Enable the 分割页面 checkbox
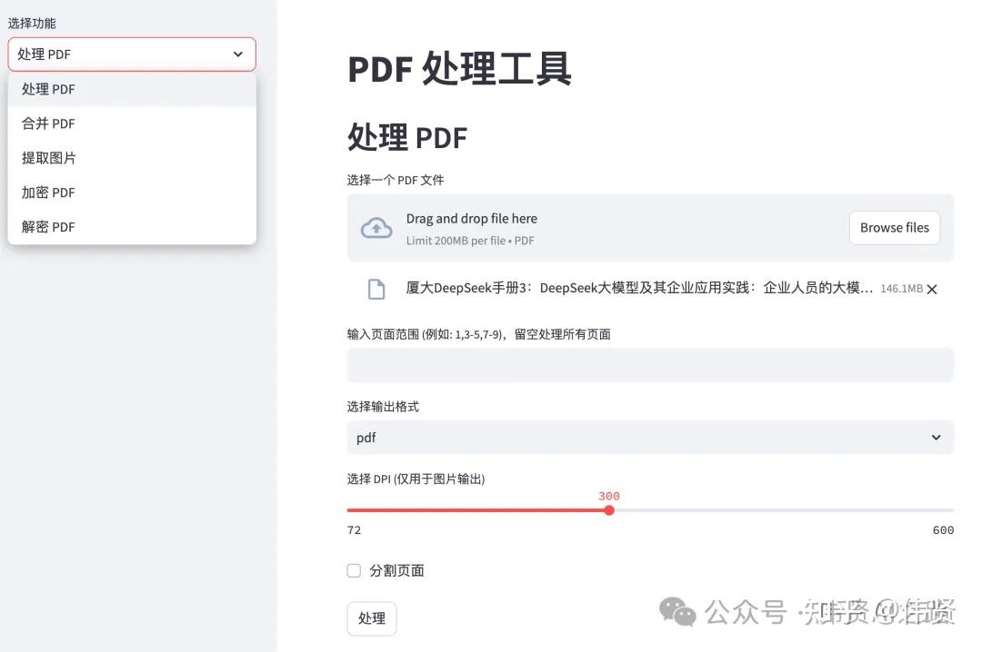 (x=353, y=570)
